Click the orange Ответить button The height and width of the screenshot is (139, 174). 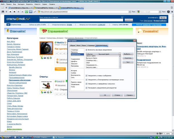[x=60, y=69]
